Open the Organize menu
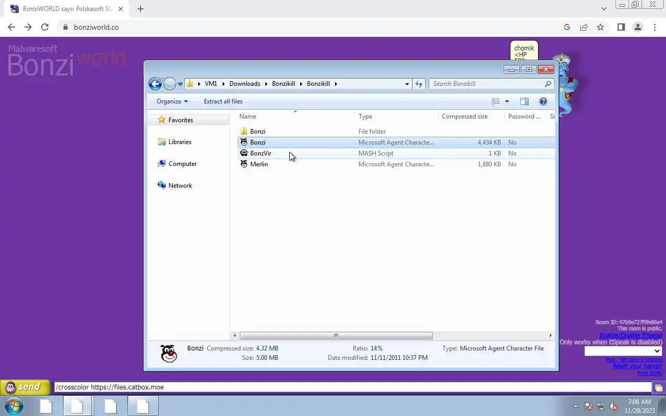Image resolution: width=666 pixels, height=416 pixels. point(172,101)
